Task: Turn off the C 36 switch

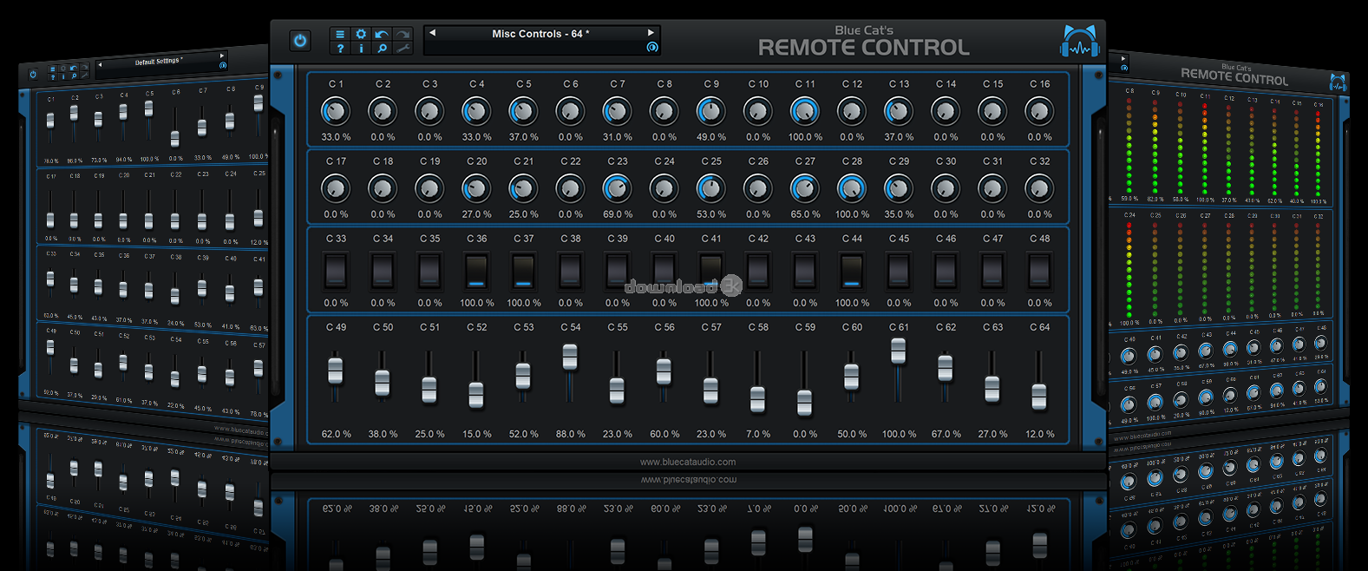Action: coord(476,271)
